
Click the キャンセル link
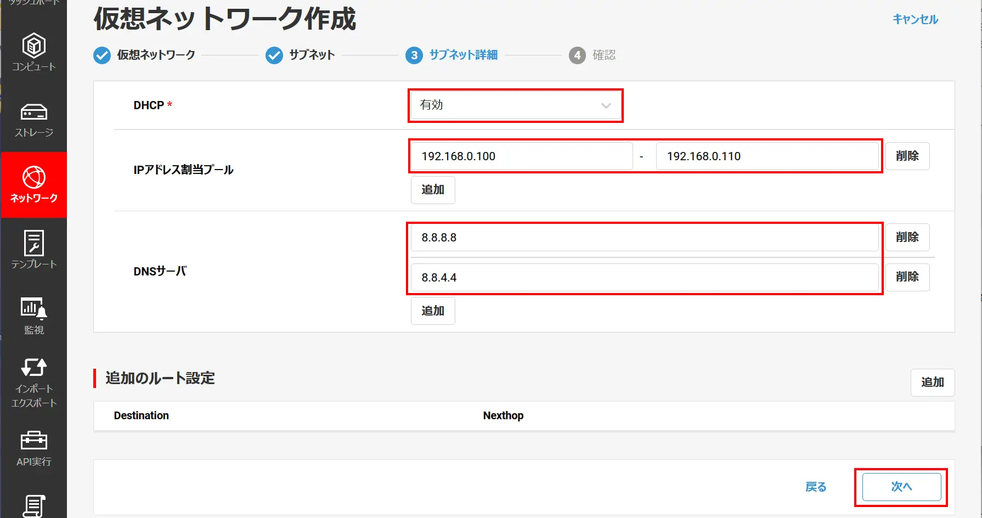click(915, 19)
